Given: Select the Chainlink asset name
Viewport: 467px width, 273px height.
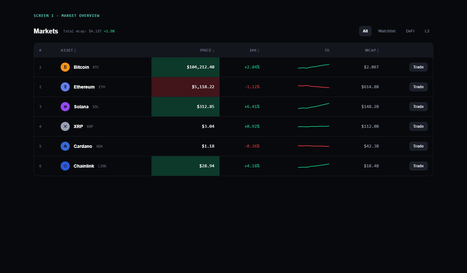Looking at the screenshot, I should point(84,166).
